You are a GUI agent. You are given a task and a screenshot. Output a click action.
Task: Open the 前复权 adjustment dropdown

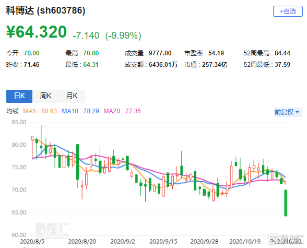(x=288, y=112)
